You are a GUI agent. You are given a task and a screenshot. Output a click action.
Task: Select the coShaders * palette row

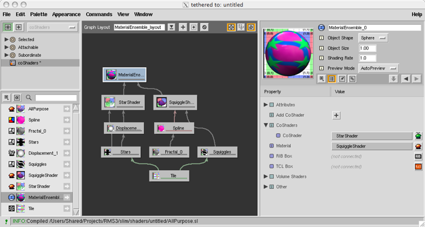[x=41, y=63]
